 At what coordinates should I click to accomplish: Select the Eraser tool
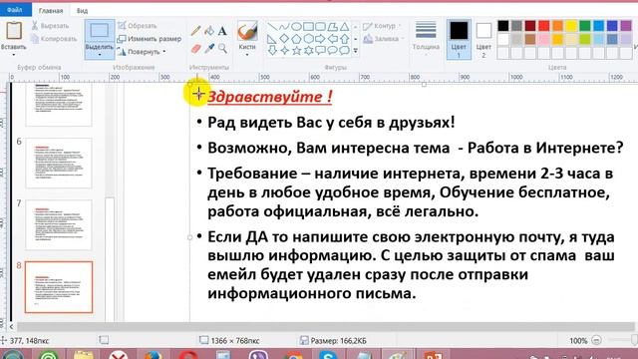195,49
